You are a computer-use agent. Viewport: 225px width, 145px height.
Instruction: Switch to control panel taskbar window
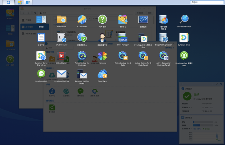pos(28,2)
